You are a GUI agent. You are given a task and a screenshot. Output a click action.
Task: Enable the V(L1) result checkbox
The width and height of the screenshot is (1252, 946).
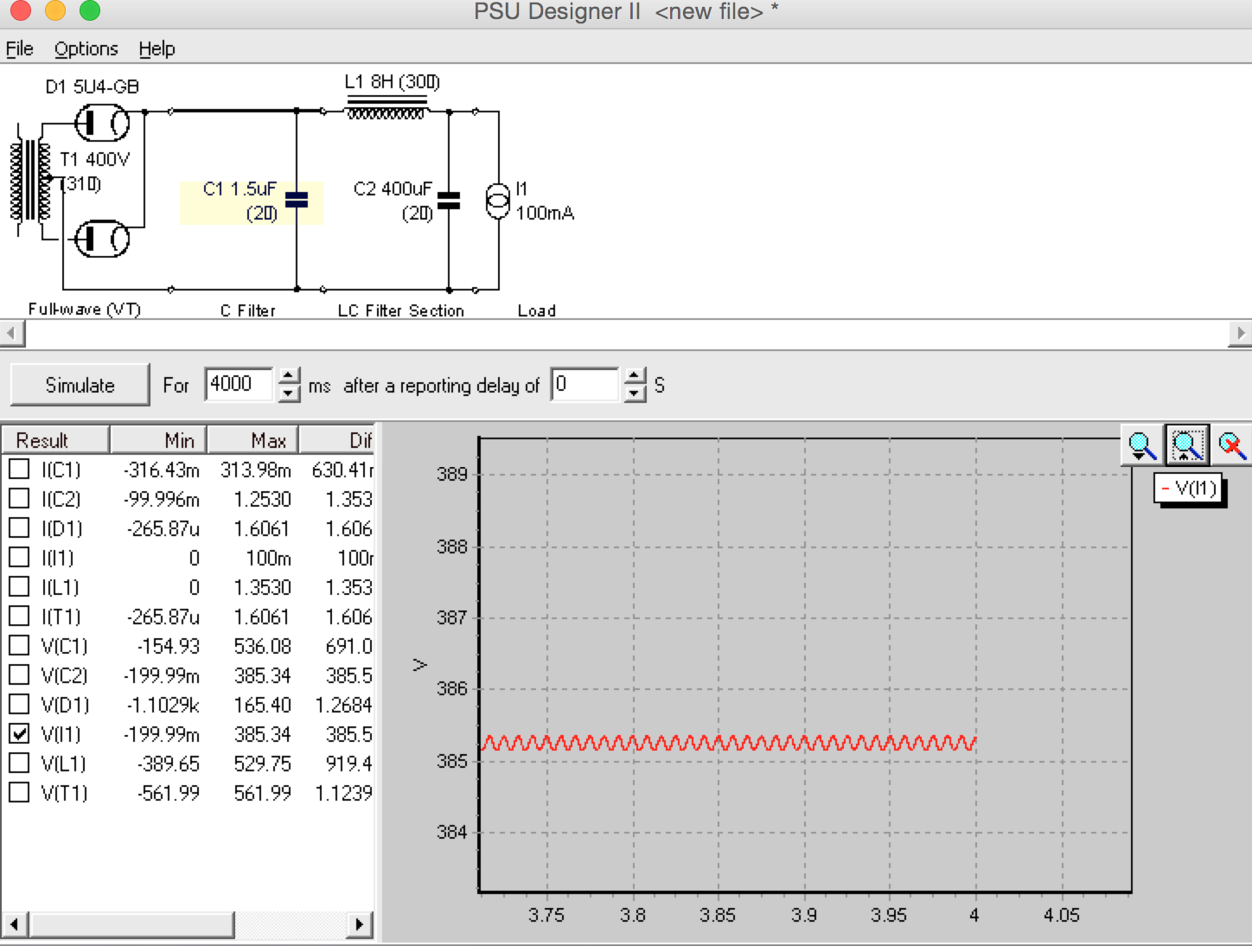(x=19, y=763)
